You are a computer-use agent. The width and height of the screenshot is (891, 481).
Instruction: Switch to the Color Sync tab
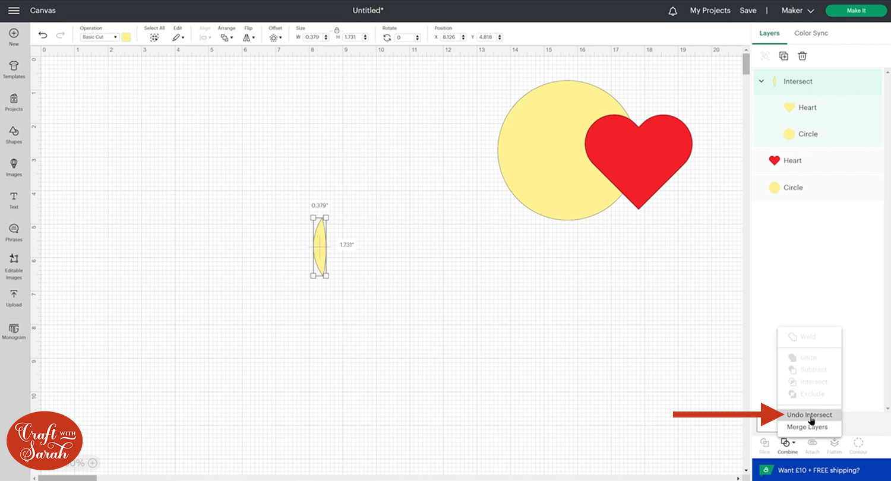[811, 33]
